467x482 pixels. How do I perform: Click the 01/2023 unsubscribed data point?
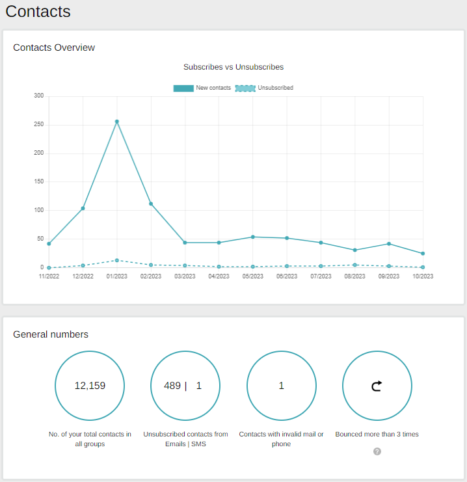117,260
